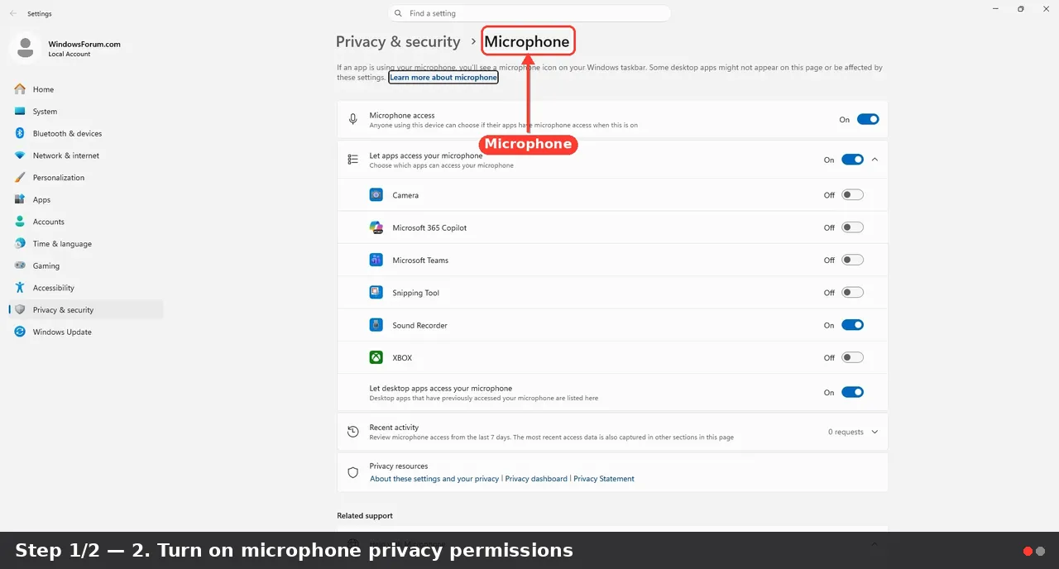Enable microphone for Microsoft Teams
Viewport: 1059px width, 569px height.
coord(852,260)
